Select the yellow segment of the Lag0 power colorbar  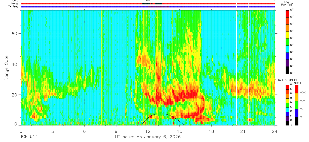tap(288, 35)
